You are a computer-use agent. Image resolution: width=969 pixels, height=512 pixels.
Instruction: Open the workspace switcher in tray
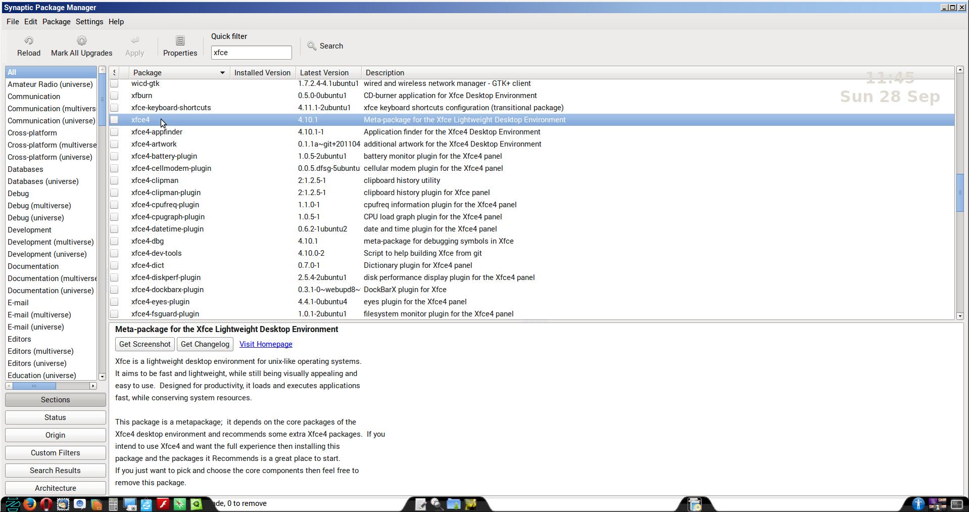pos(938,504)
